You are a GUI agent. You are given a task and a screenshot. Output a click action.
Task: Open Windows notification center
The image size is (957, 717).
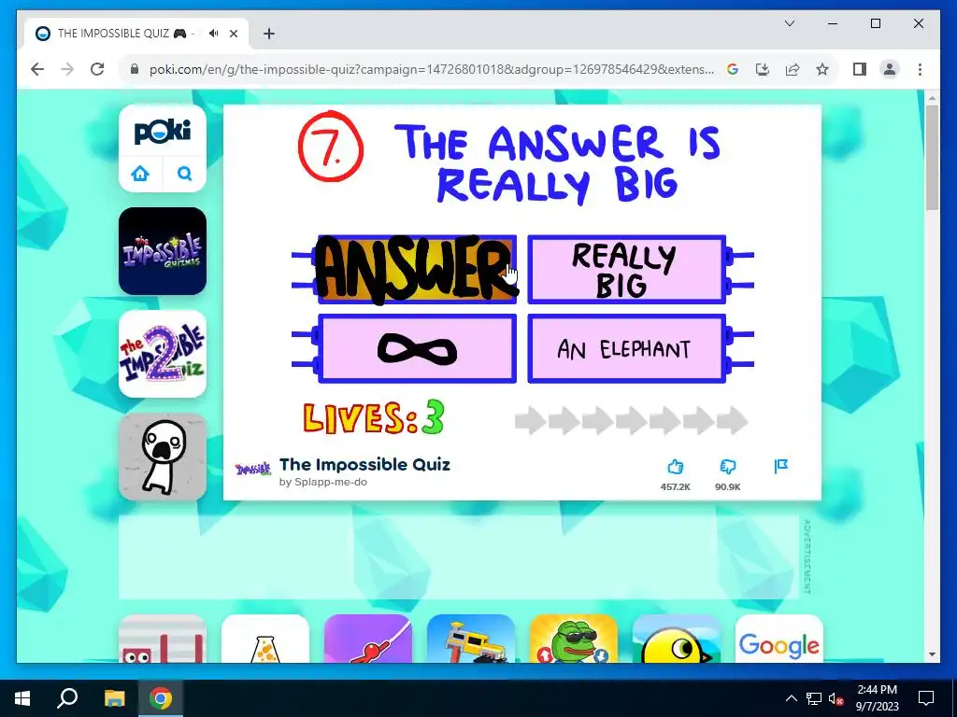[926, 698]
